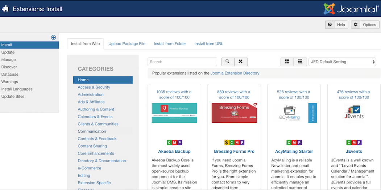Click the 1035 reviews link
The image size is (381, 190).
[174, 94]
